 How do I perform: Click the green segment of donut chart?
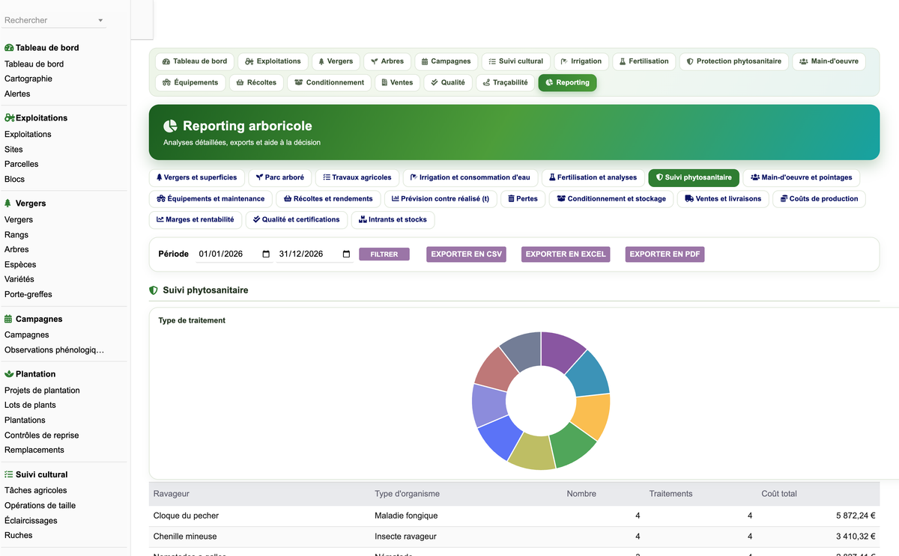click(572, 447)
